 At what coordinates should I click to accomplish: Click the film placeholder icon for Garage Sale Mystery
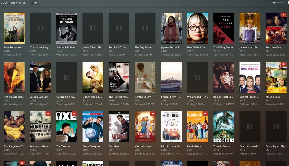click(67, 77)
